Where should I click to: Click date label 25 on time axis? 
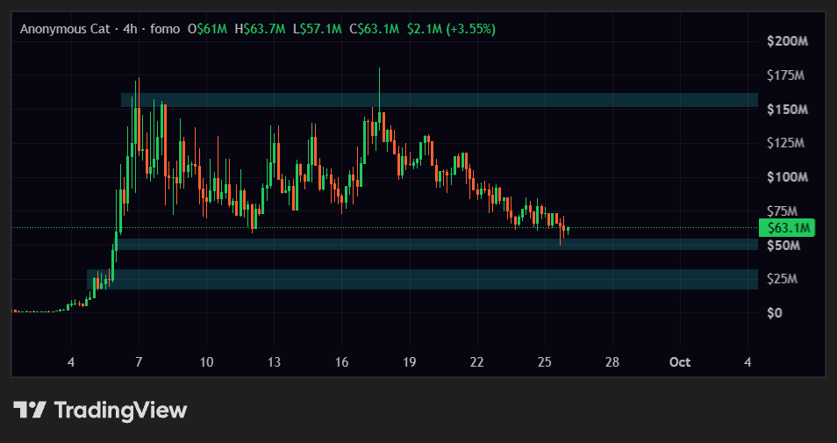(545, 362)
